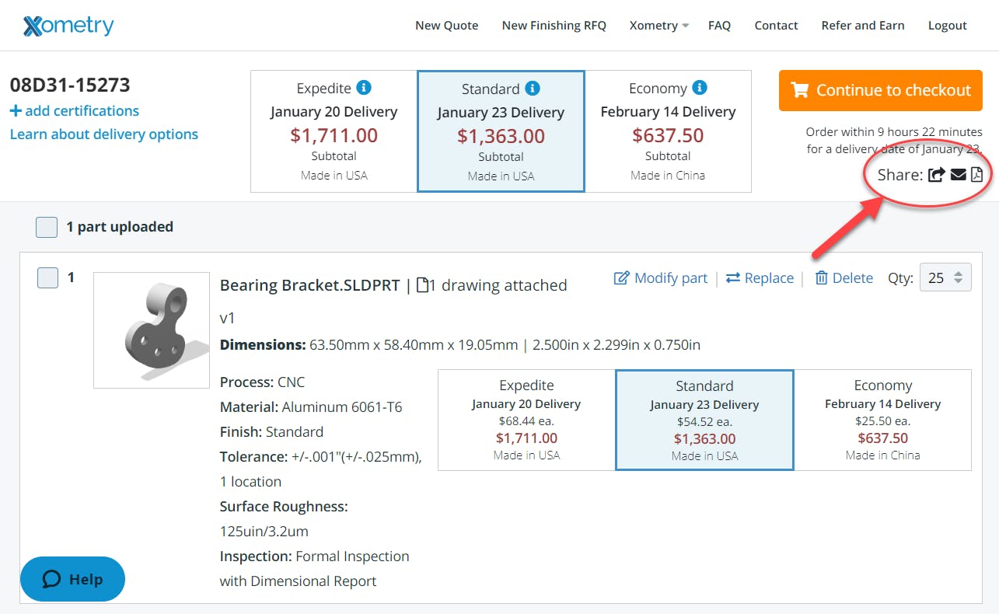The width and height of the screenshot is (999, 614).
Task: Select Economy February 14 delivery option at top
Action: pos(668,131)
